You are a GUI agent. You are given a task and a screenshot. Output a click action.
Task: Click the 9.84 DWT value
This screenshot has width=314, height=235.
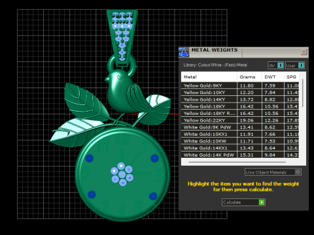[x=270, y=155]
